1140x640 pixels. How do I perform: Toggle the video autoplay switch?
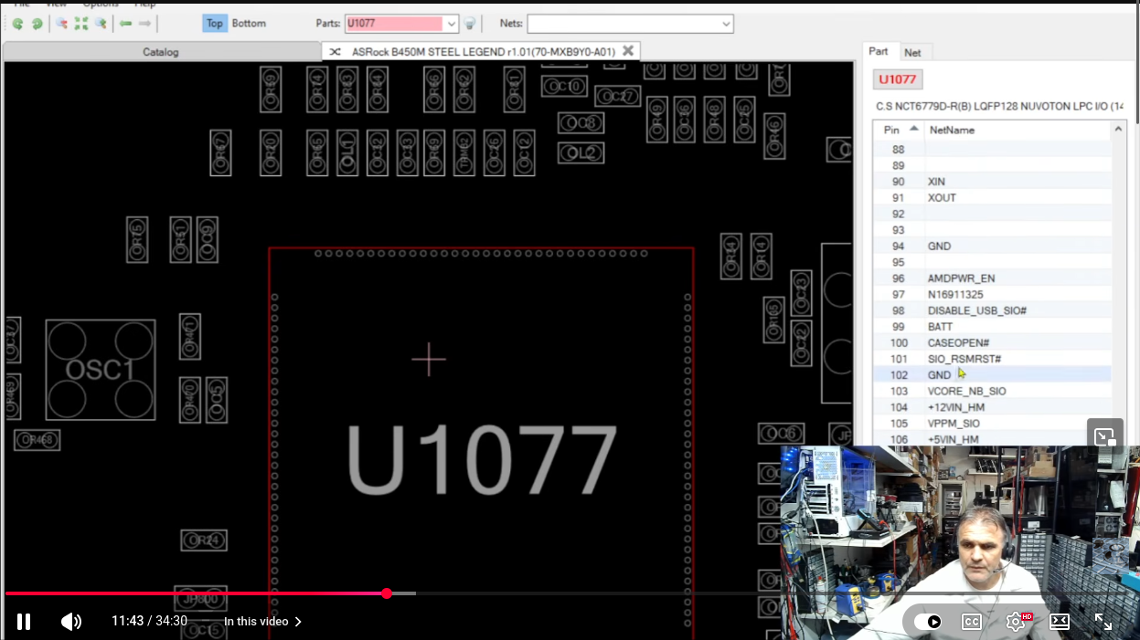point(928,622)
